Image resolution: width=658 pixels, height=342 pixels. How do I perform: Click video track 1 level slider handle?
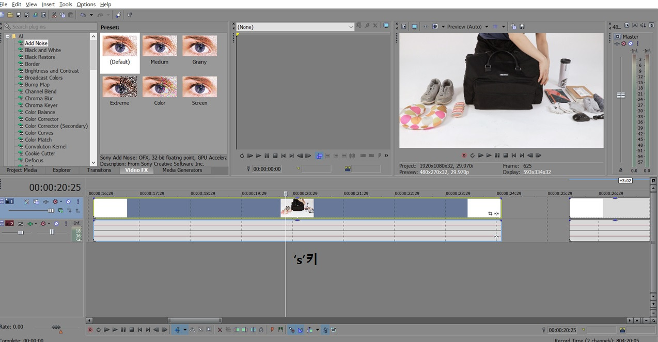click(51, 210)
